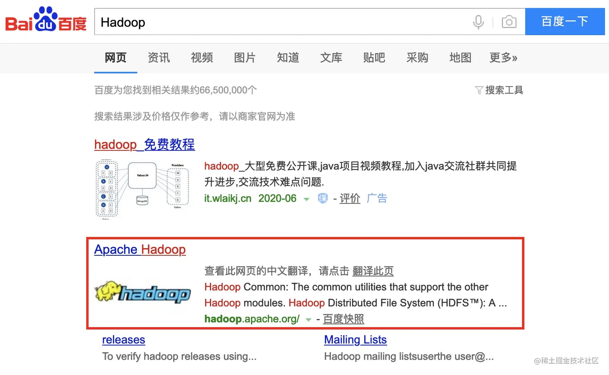Click the 评价 link
Viewport: 609px width, 375px height.
click(x=350, y=198)
